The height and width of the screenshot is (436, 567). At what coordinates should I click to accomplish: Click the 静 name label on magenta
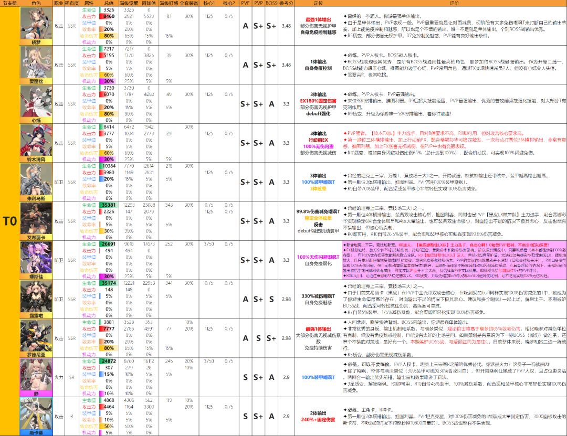pos(36,394)
